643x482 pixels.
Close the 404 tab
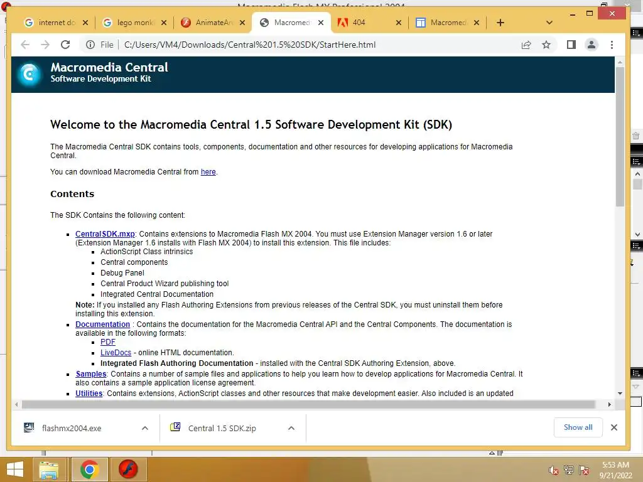click(399, 23)
